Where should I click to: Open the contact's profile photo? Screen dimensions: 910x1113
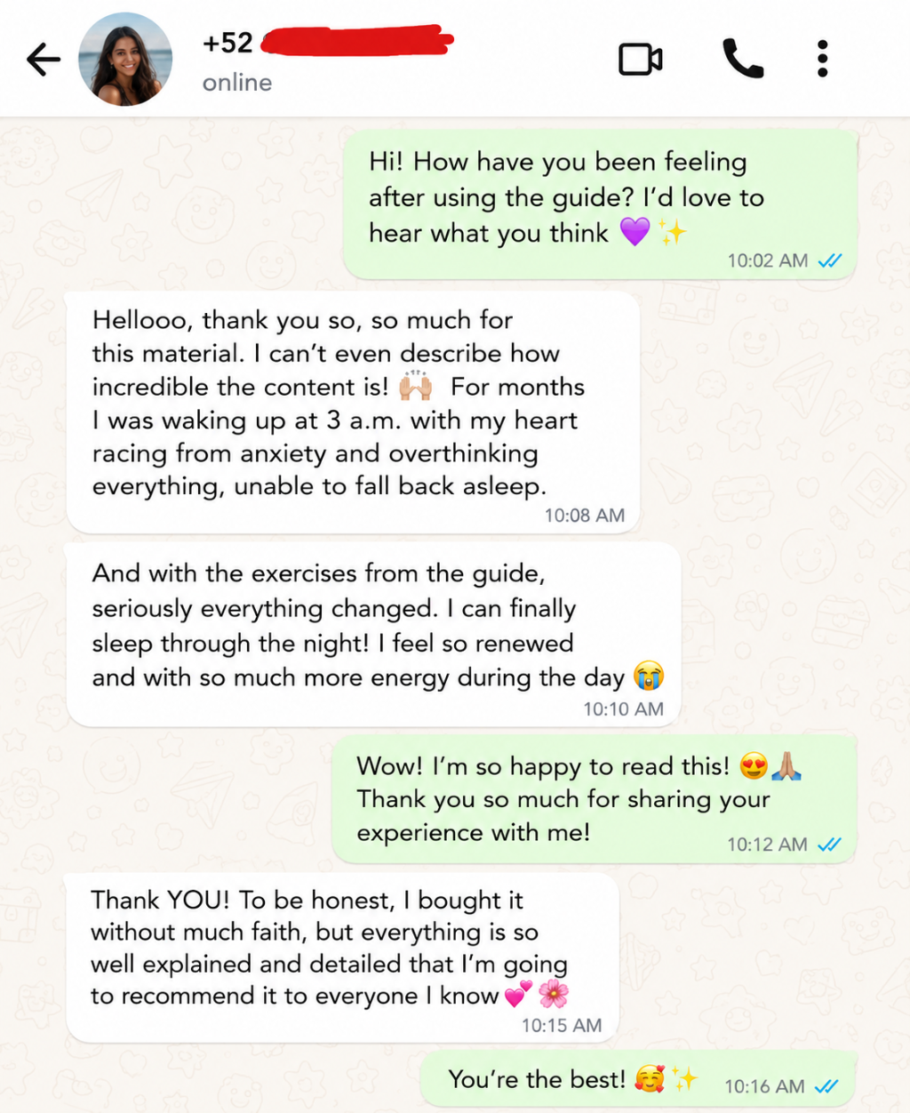(125, 60)
